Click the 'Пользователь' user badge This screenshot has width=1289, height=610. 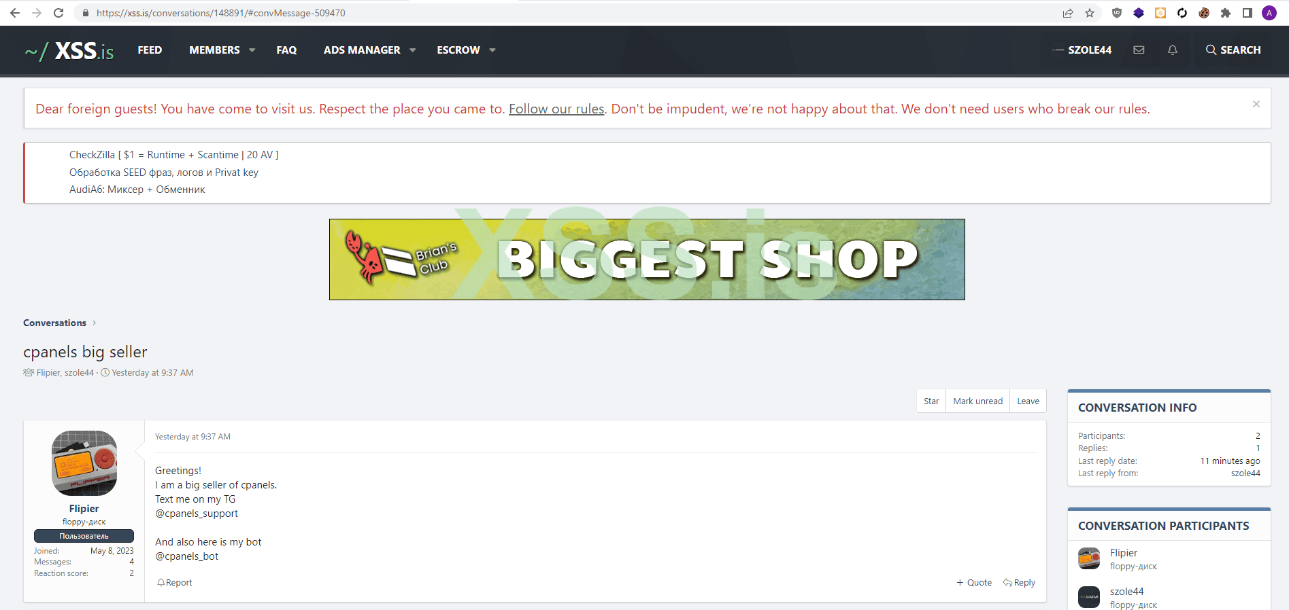pos(84,536)
